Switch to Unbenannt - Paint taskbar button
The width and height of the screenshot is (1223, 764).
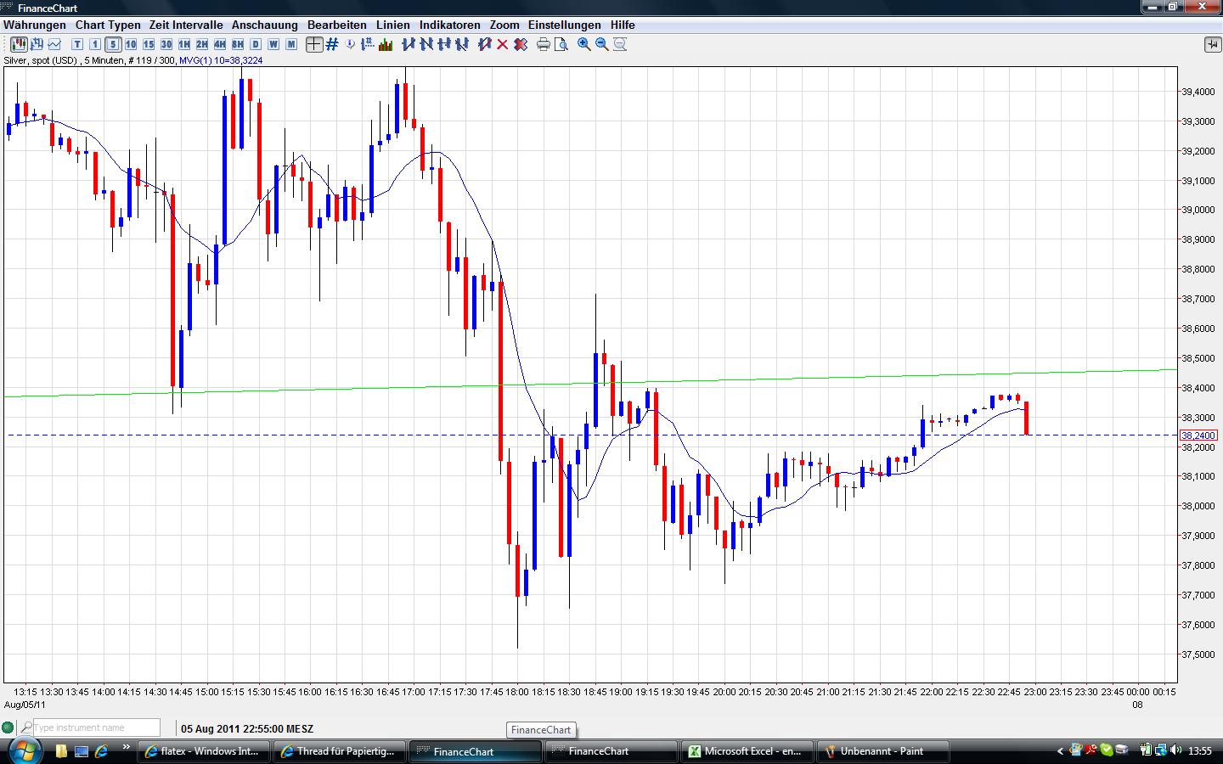point(882,751)
